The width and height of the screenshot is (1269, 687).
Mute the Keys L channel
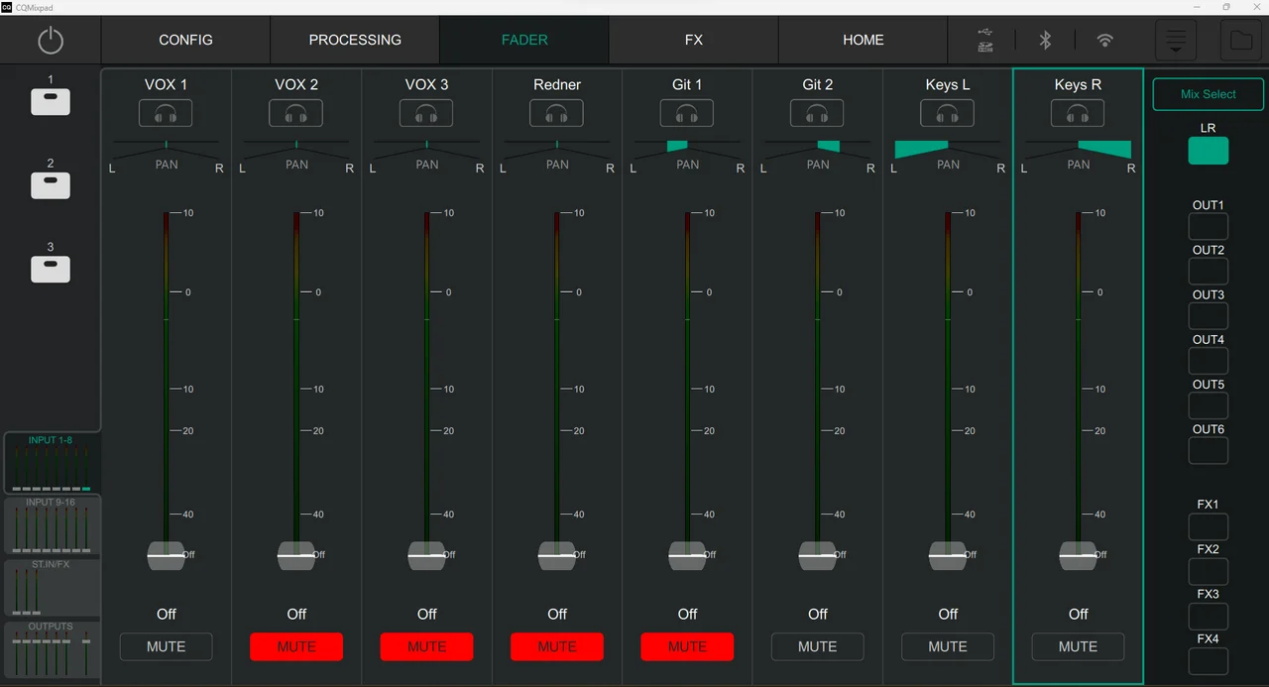tap(947, 646)
